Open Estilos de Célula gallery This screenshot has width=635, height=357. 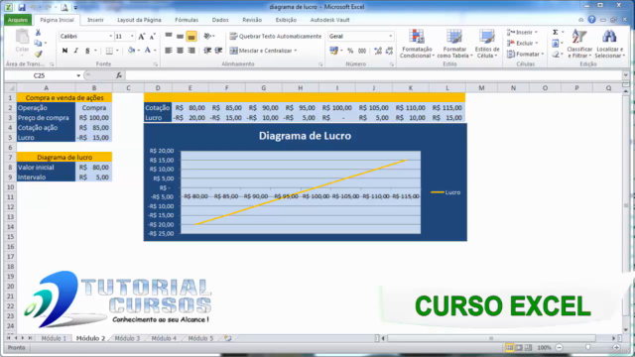[487, 44]
